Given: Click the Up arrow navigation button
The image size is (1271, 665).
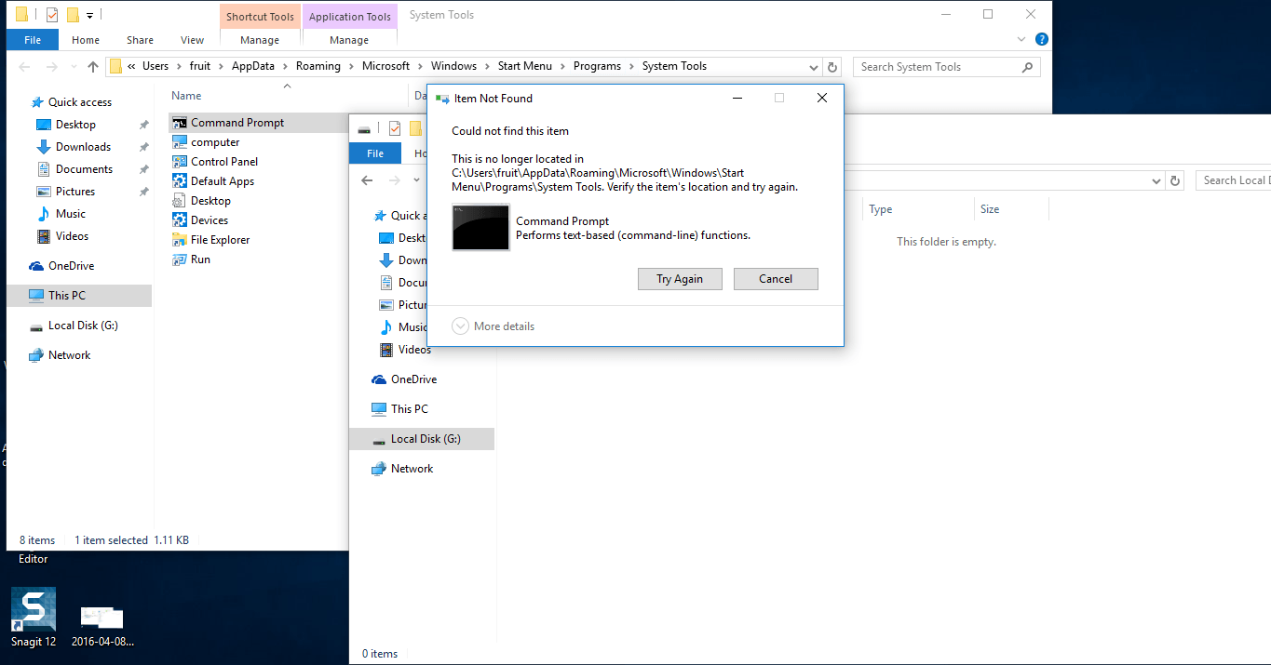Looking at the screenshot, I should coord(93,67).
